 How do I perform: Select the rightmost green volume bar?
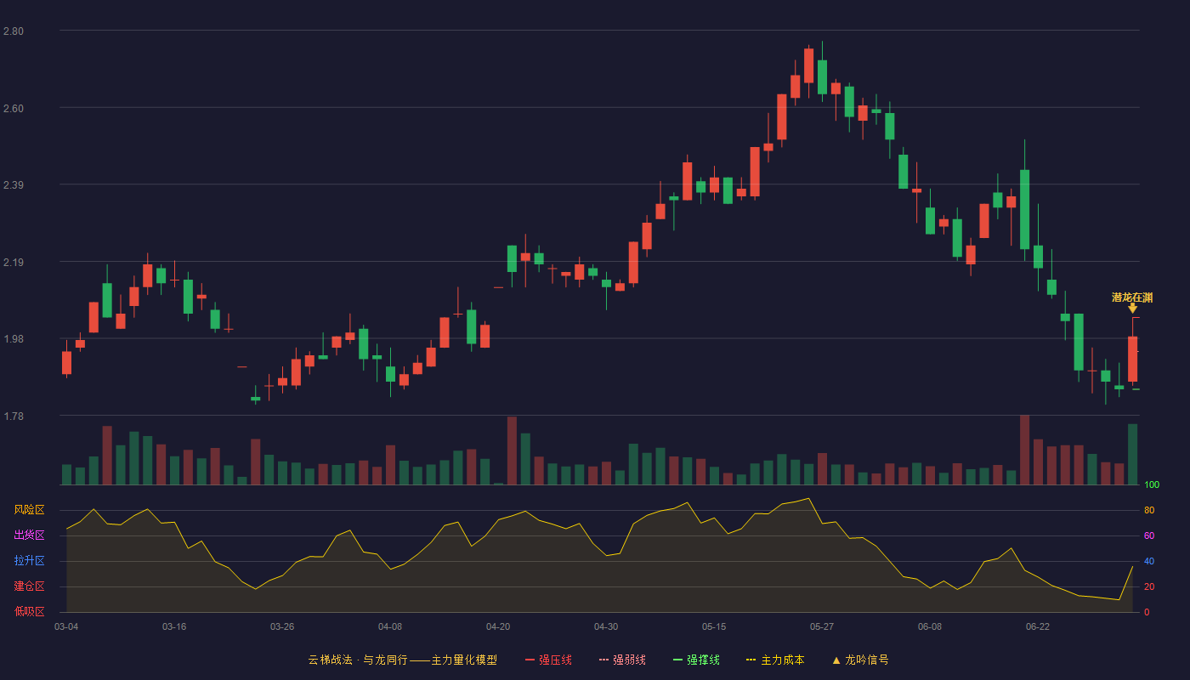coord(1132,454)
